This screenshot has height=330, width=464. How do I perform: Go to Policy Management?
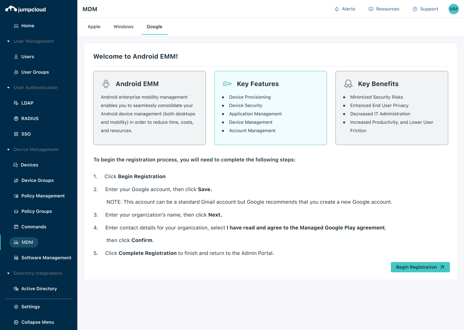click(x=43, y=196)
